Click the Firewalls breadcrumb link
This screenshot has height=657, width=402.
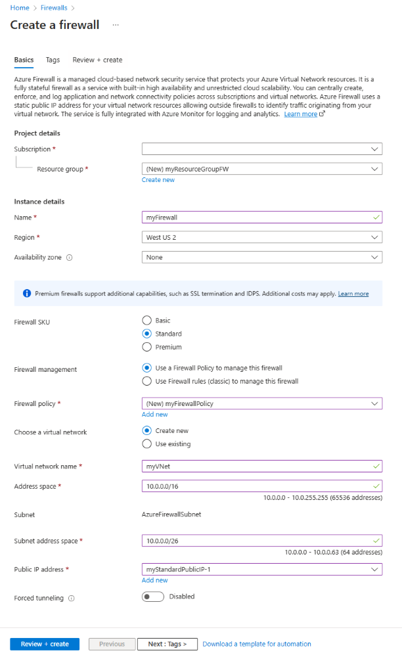tap(54, 8)
